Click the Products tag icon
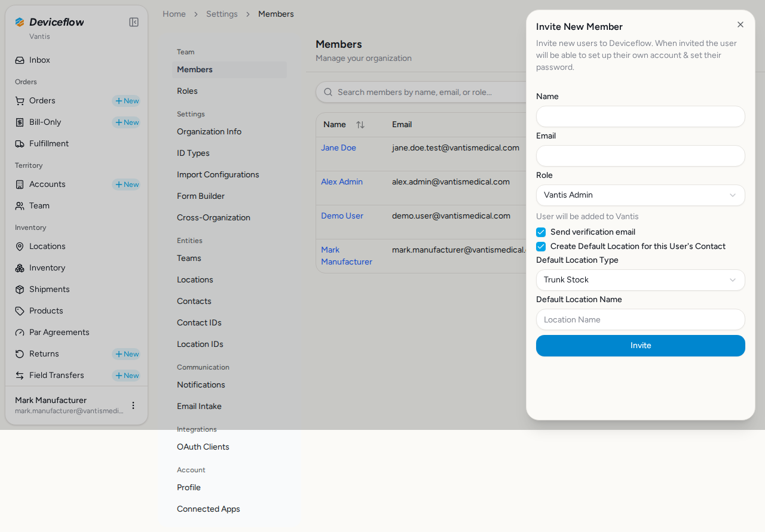The image size is (765, 532). coord(20,311)
